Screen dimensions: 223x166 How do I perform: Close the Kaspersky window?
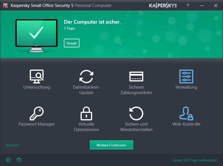(x=215, y=5)
